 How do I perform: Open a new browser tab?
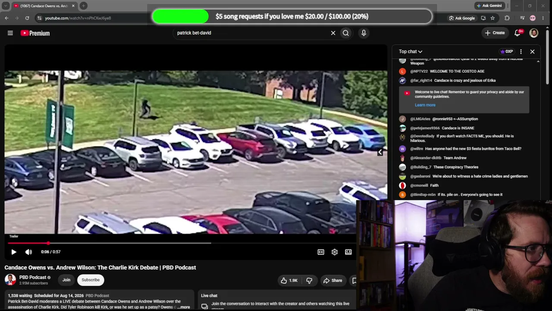point(84,6)
